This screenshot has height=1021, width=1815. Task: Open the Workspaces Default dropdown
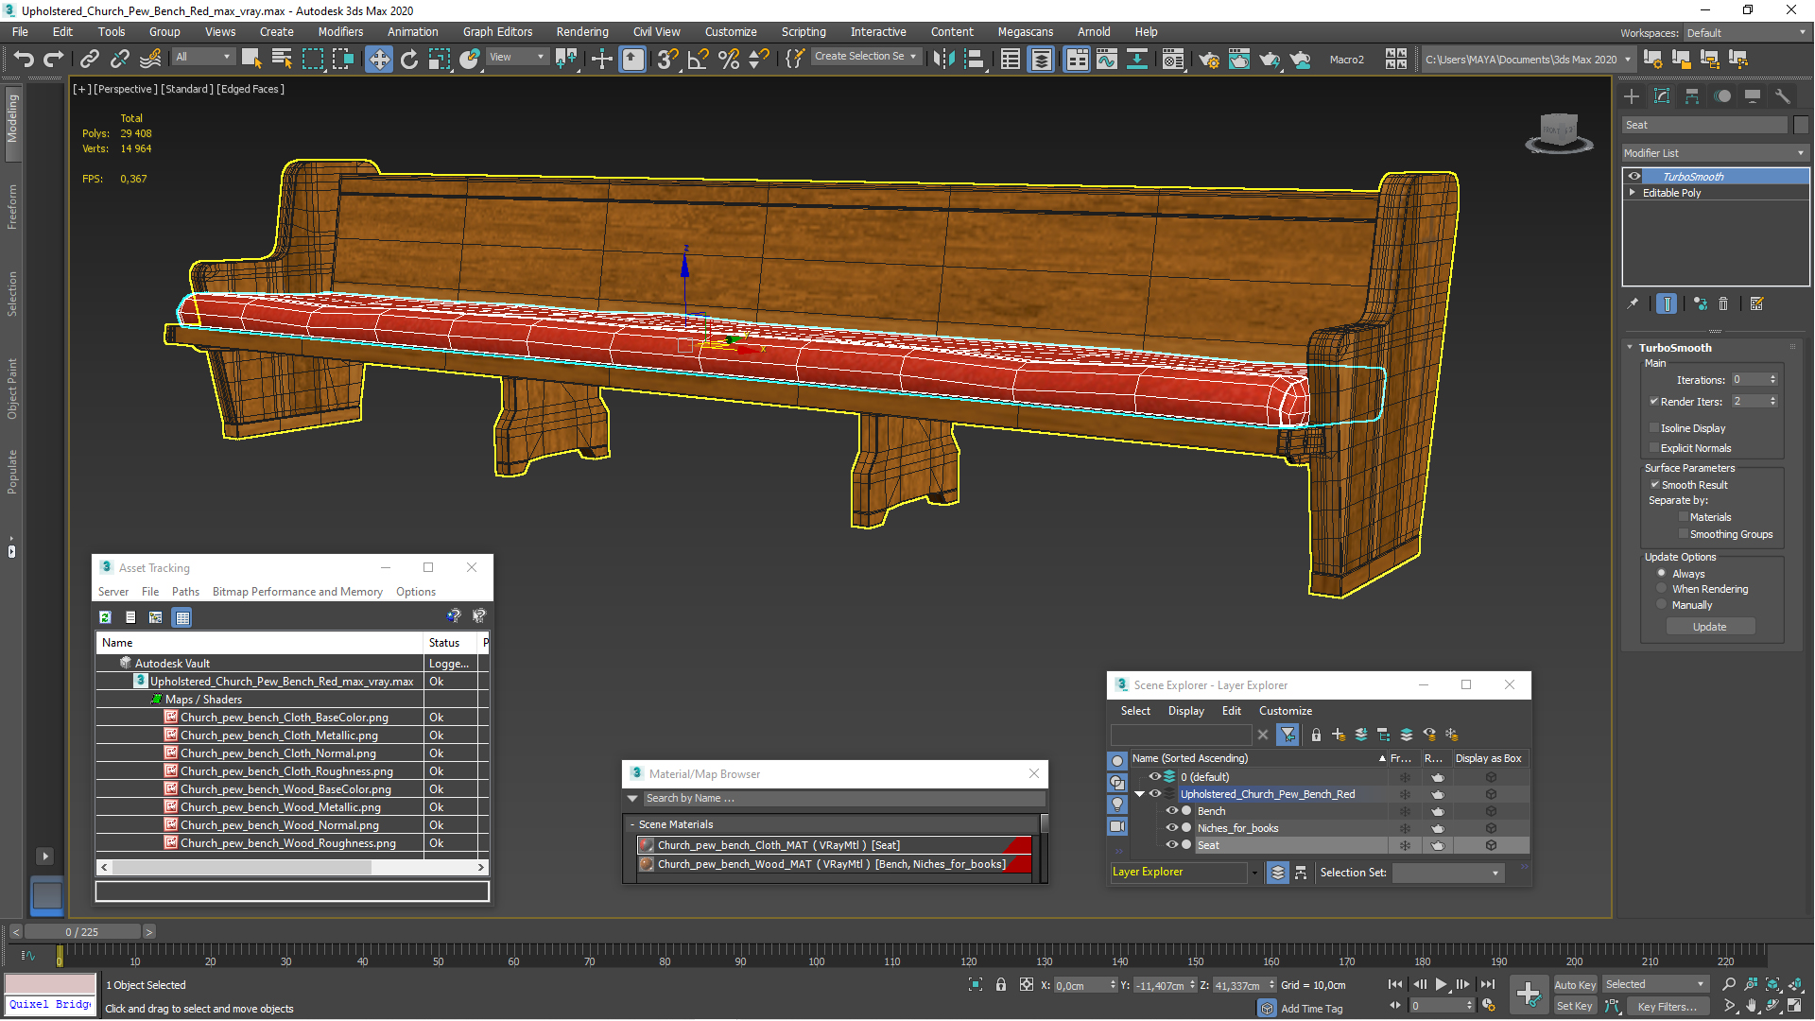(1746, 33)
